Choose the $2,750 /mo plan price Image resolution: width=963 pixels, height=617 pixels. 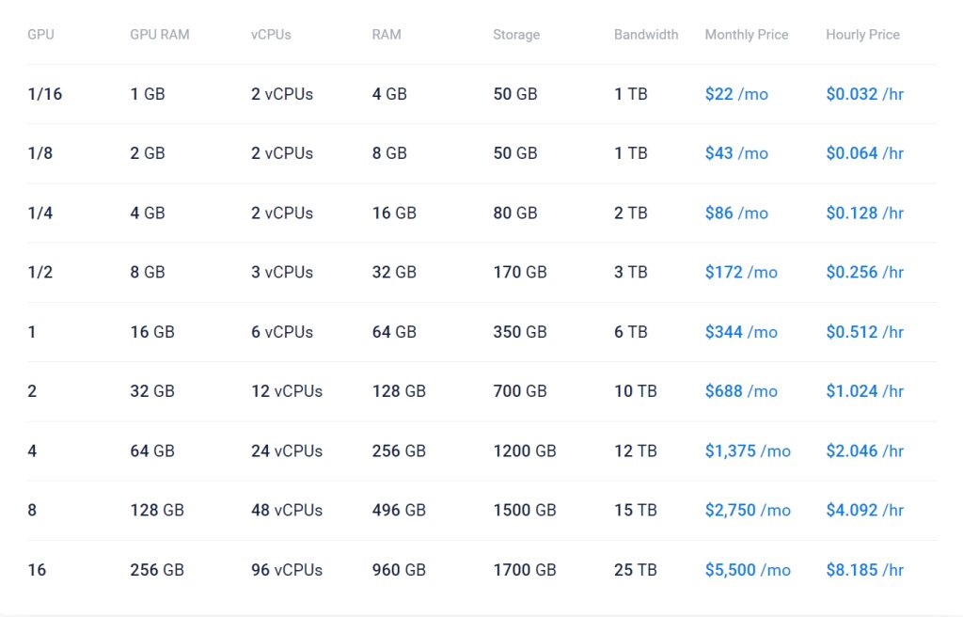[748, 511]
